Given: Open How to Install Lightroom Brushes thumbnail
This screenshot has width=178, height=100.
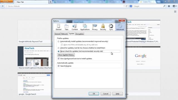Looking at the screenshot, I should (x=35, y=58).
